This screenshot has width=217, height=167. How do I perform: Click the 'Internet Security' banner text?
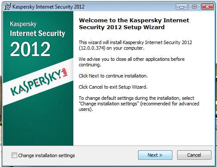click(x=37, y=33)
